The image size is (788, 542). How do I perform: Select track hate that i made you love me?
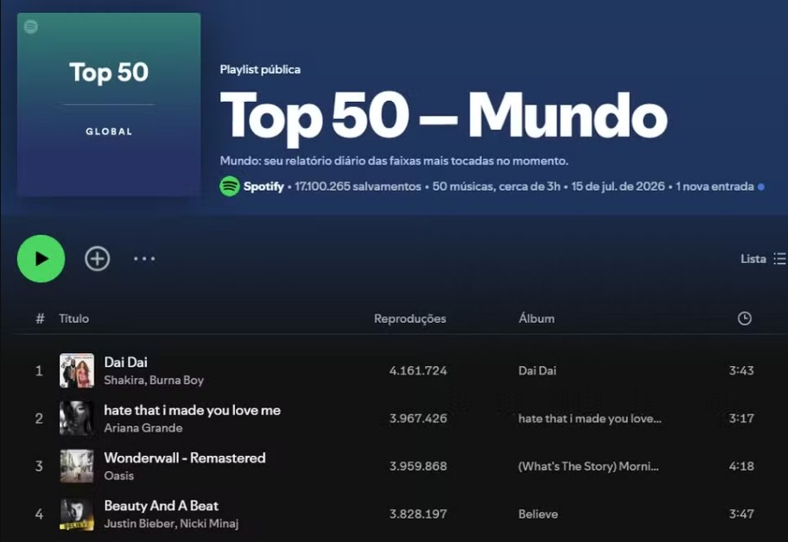[x=192, y=410]
